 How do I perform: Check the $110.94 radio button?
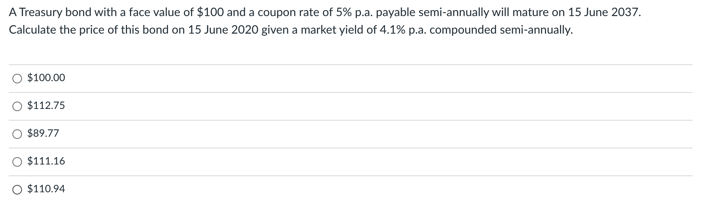(x=17, y=190)
